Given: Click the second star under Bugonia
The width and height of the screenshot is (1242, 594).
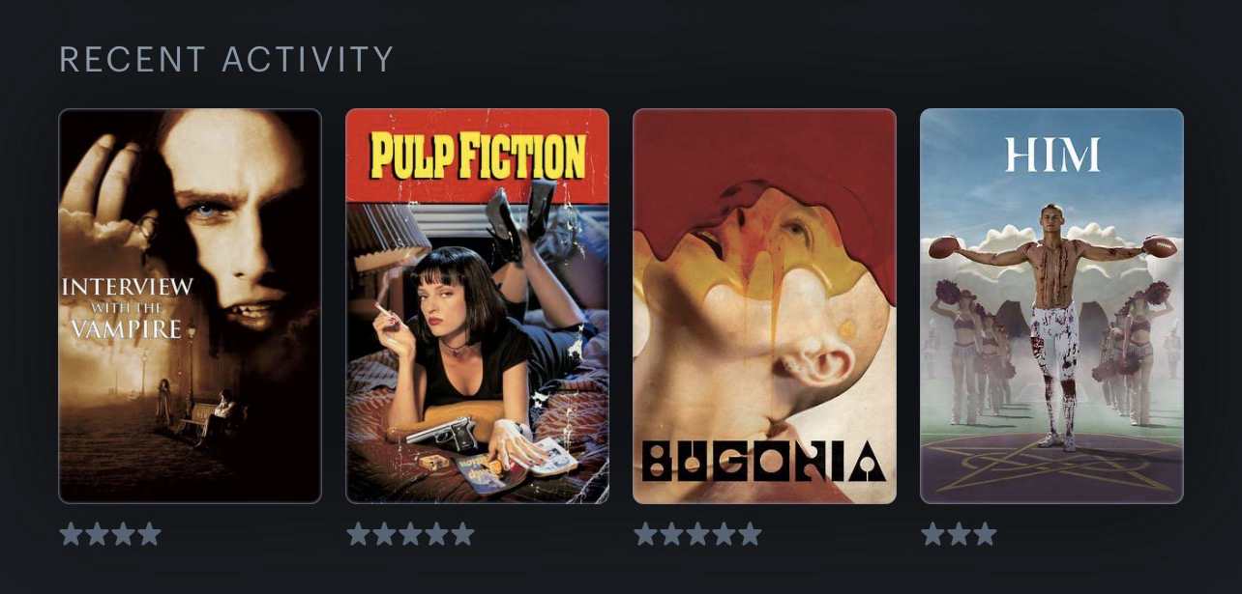Looking at the screenshot, I should [x=671, y=534].
